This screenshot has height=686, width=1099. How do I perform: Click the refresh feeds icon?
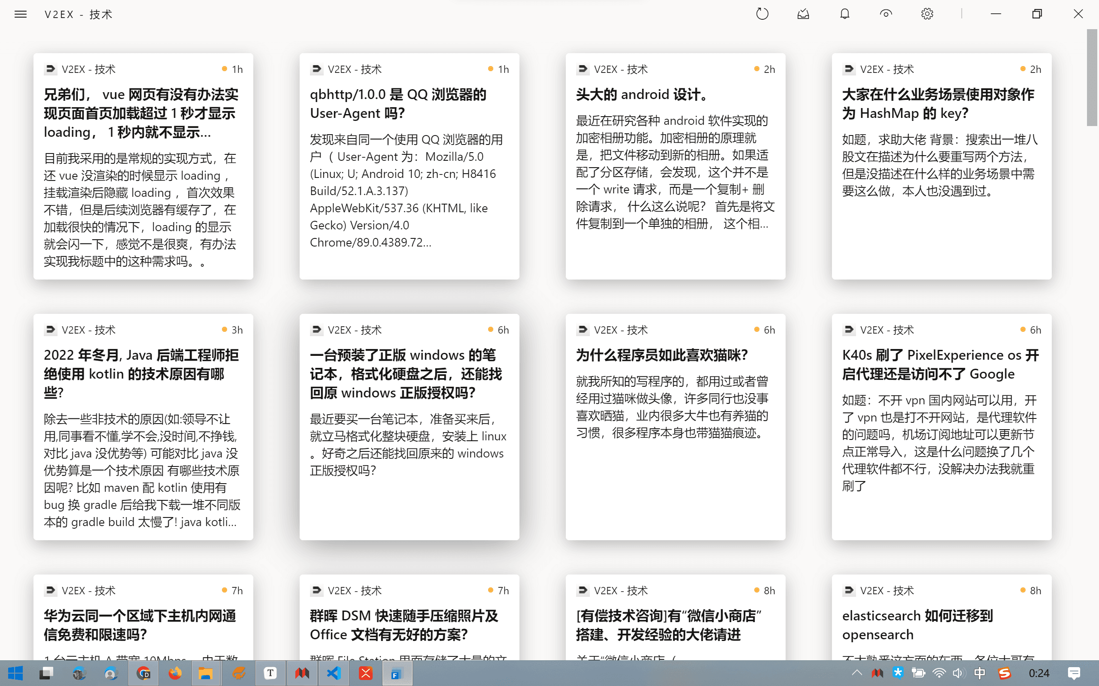pos(762,14)
